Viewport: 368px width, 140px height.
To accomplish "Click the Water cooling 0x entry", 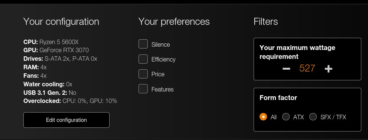I will [48, 84].
